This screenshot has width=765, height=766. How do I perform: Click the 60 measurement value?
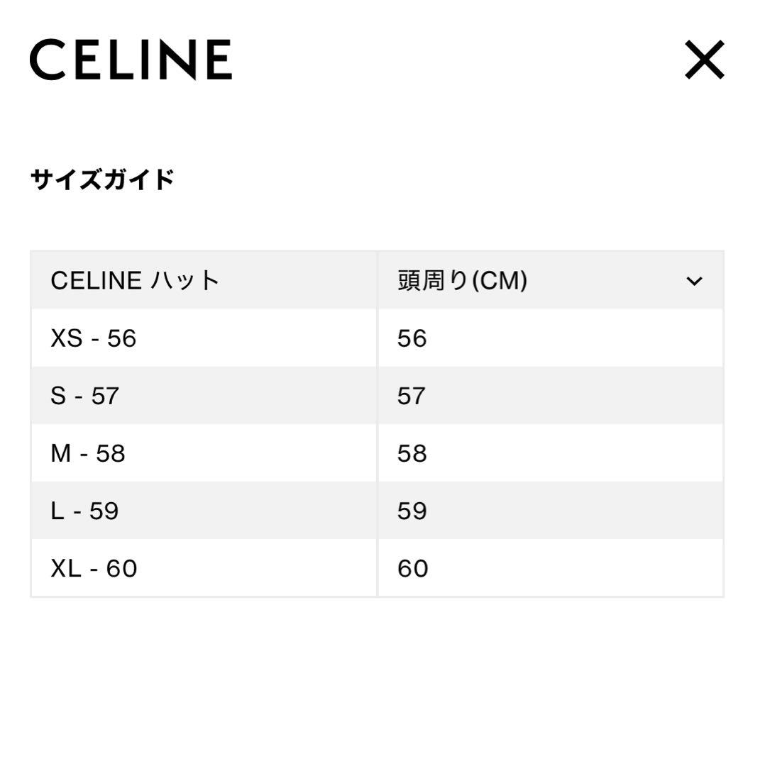tap(410, 567)
